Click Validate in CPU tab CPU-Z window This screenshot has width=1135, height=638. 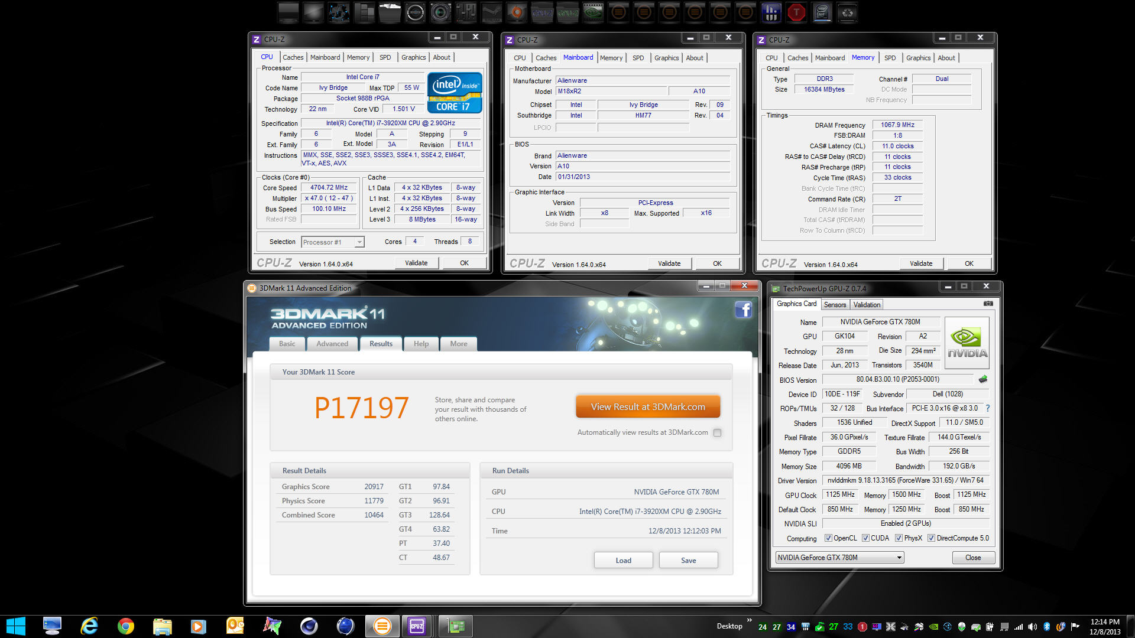click(416, 263)
